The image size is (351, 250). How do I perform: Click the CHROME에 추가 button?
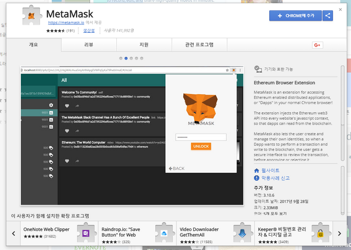[296, 15]
